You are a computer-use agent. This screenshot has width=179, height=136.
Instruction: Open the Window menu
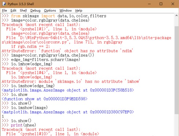(x=65, y=11)
